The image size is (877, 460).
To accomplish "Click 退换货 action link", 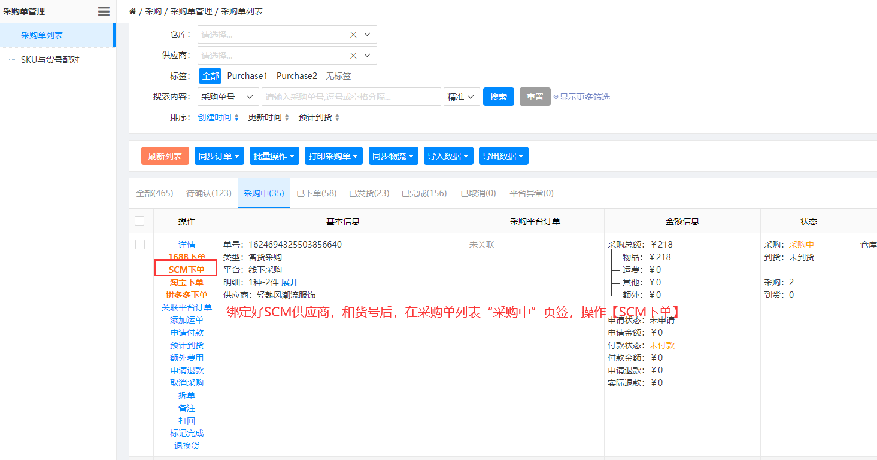I will (187, 446).
